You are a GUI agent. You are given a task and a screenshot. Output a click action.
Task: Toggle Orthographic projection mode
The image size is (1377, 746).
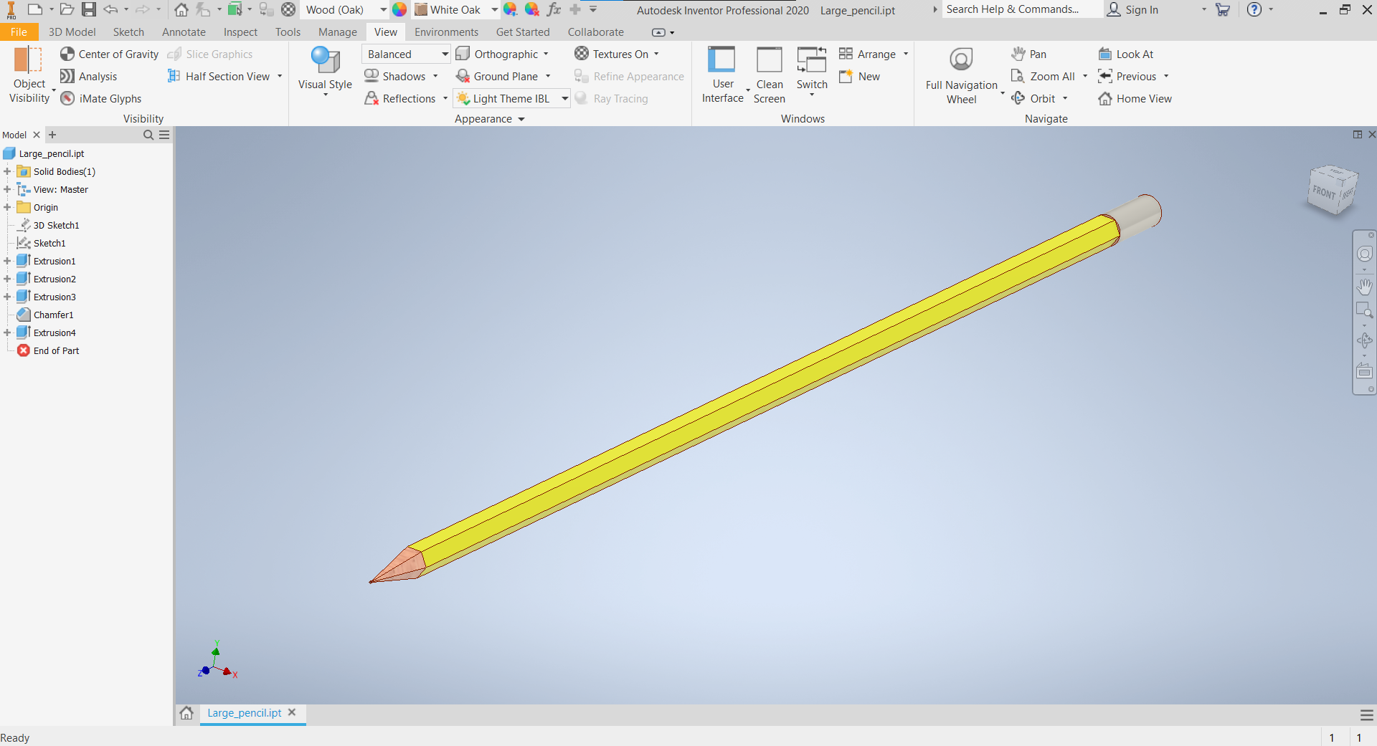(x=497, y=54)
